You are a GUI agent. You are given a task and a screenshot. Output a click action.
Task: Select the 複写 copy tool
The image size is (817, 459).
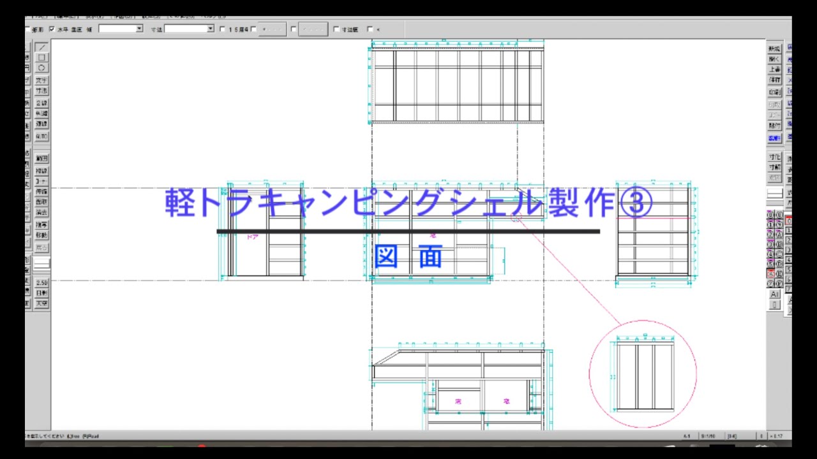click(x=41, y=225)
